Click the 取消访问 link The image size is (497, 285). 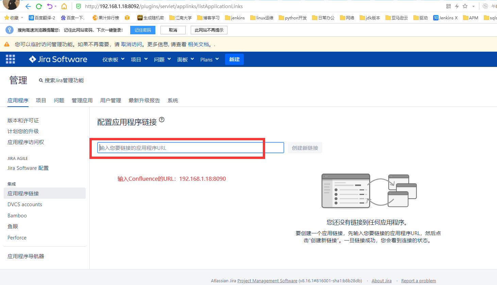point(132,44)
